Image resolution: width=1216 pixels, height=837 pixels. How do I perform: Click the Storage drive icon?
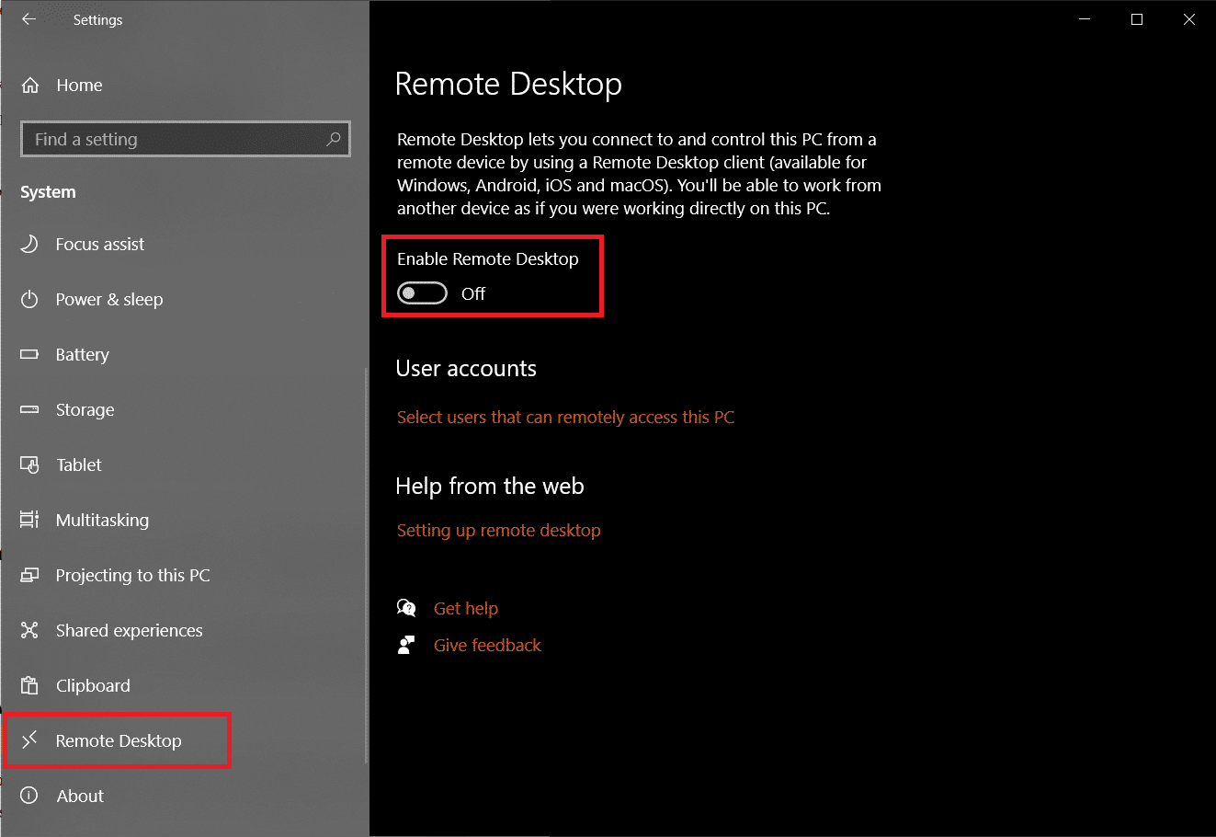[29, 409]
